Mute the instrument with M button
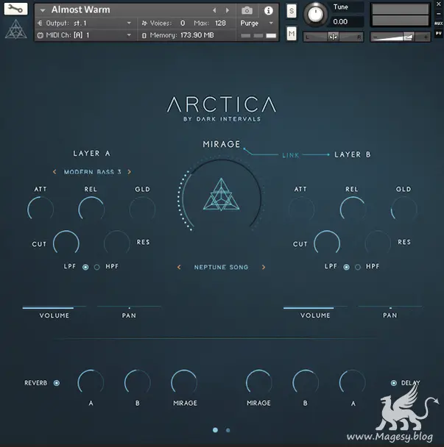444x447 pixels. 292,34
